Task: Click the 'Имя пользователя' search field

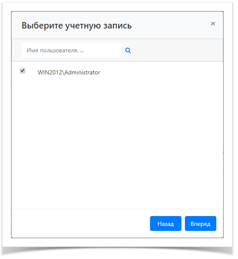Action: tap(71, 50)
